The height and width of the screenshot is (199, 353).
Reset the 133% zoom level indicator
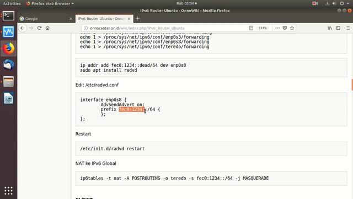263,28
